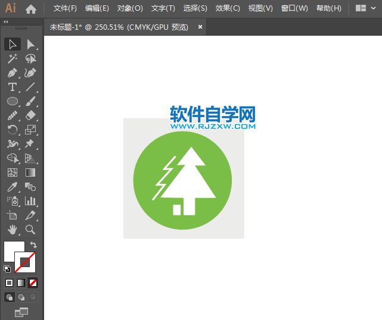
Task: Open the 文字(T) menu
Action: (163, 8)
